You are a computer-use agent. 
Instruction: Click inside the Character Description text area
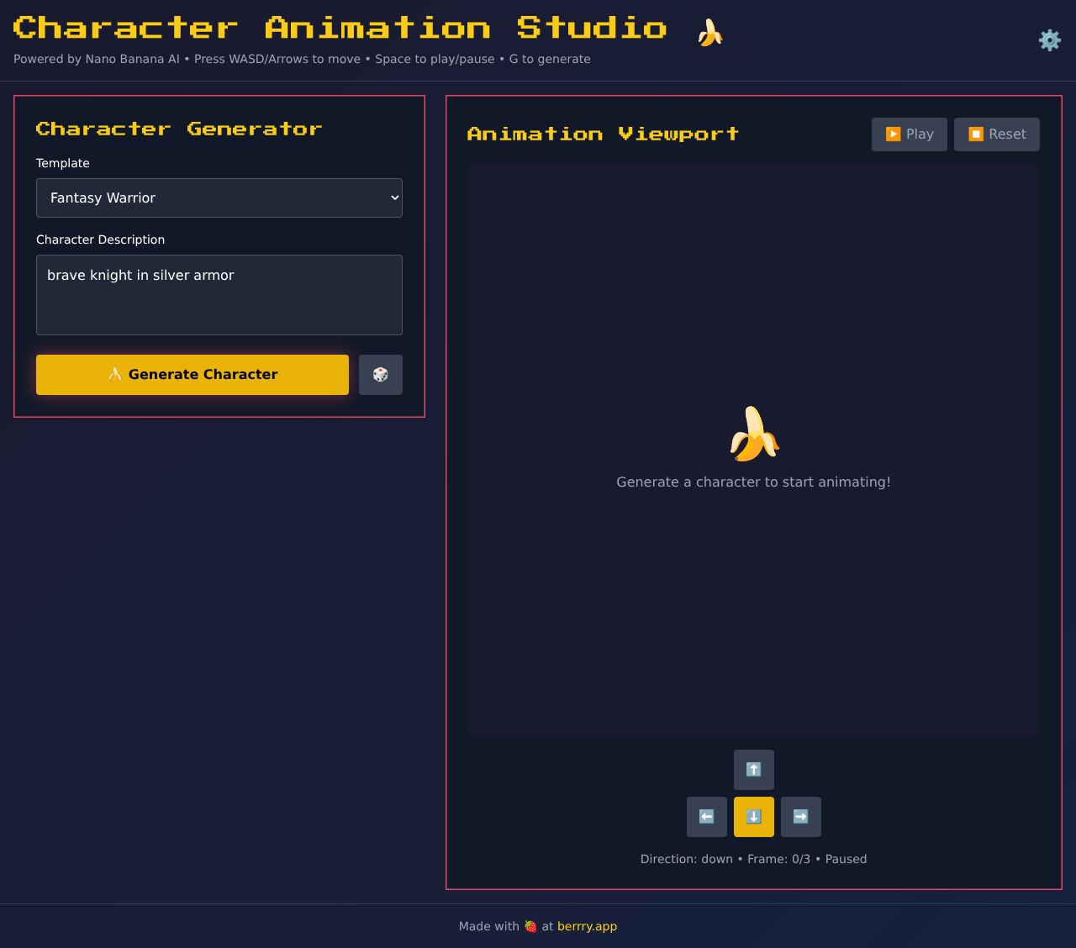[219, 294]
